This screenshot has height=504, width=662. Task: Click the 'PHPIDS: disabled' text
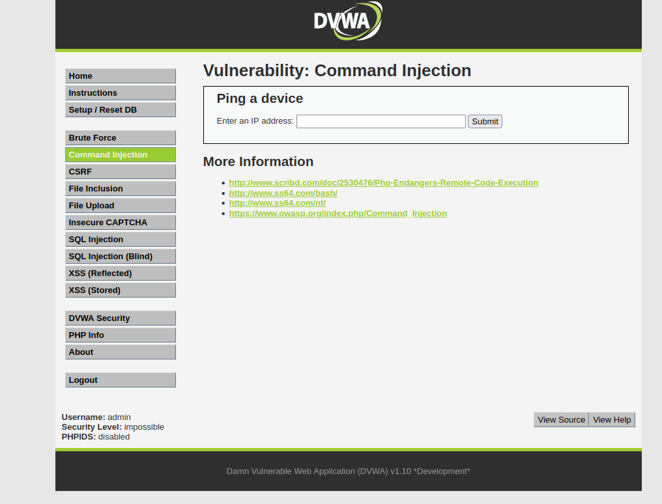95,436
